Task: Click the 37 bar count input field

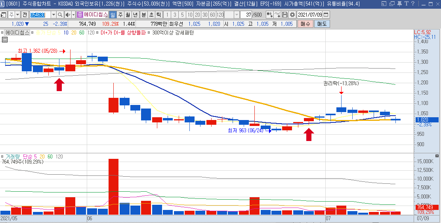Action: 246,15
